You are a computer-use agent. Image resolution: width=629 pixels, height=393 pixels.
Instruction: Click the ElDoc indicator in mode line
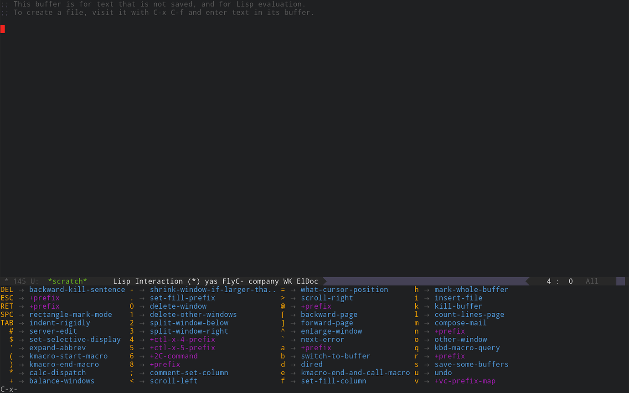307,281
